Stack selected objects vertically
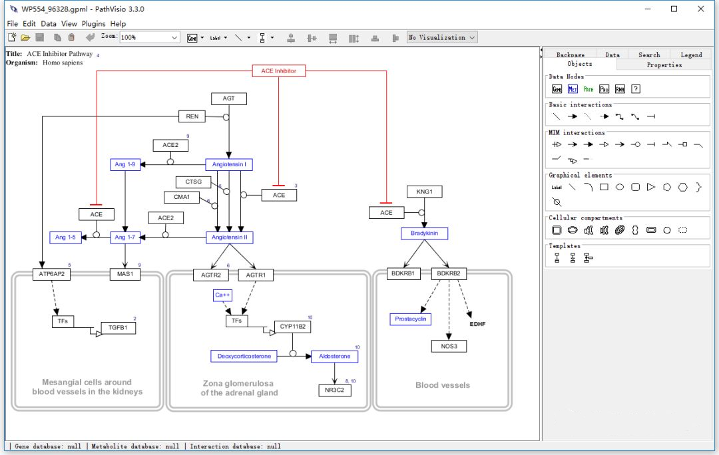The height and width of the screenshot is (455, 719). pos(375,38)
